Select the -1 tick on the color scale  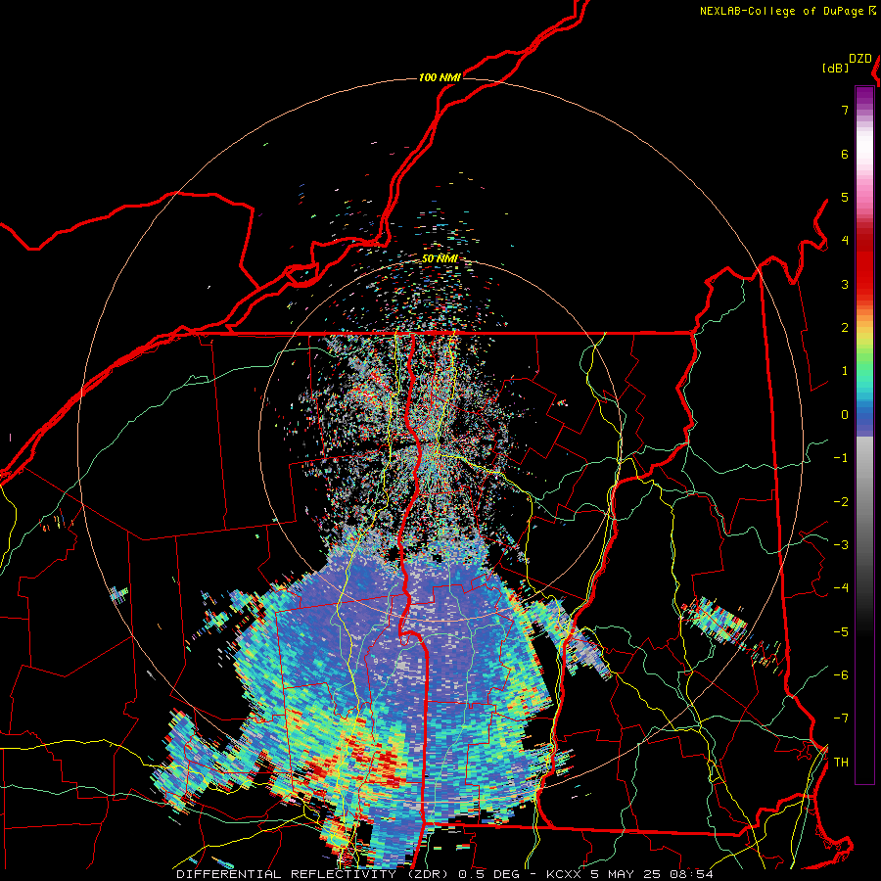tap(841, 458)
